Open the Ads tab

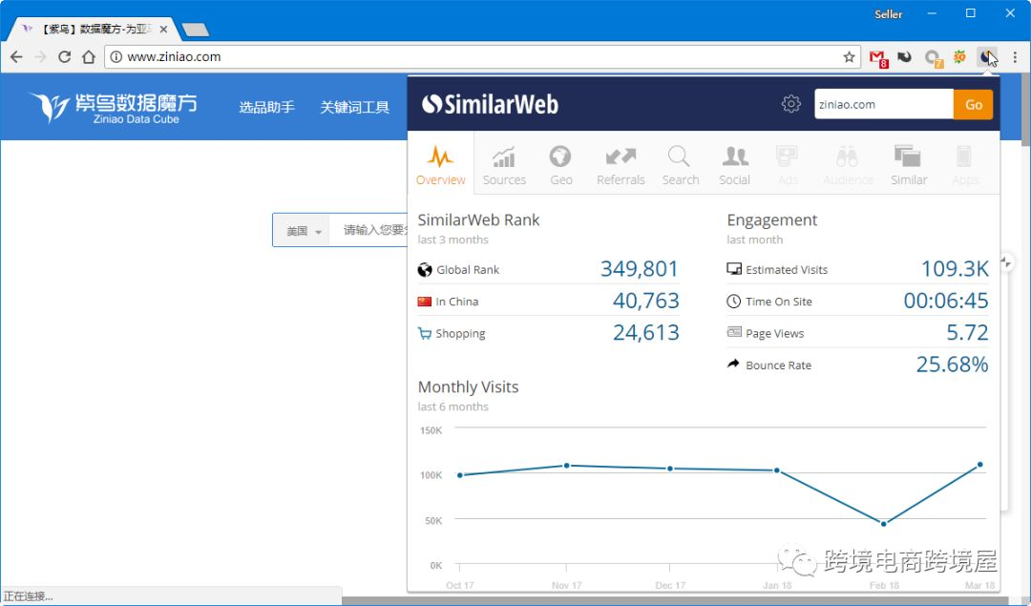[x=787, y=164]
